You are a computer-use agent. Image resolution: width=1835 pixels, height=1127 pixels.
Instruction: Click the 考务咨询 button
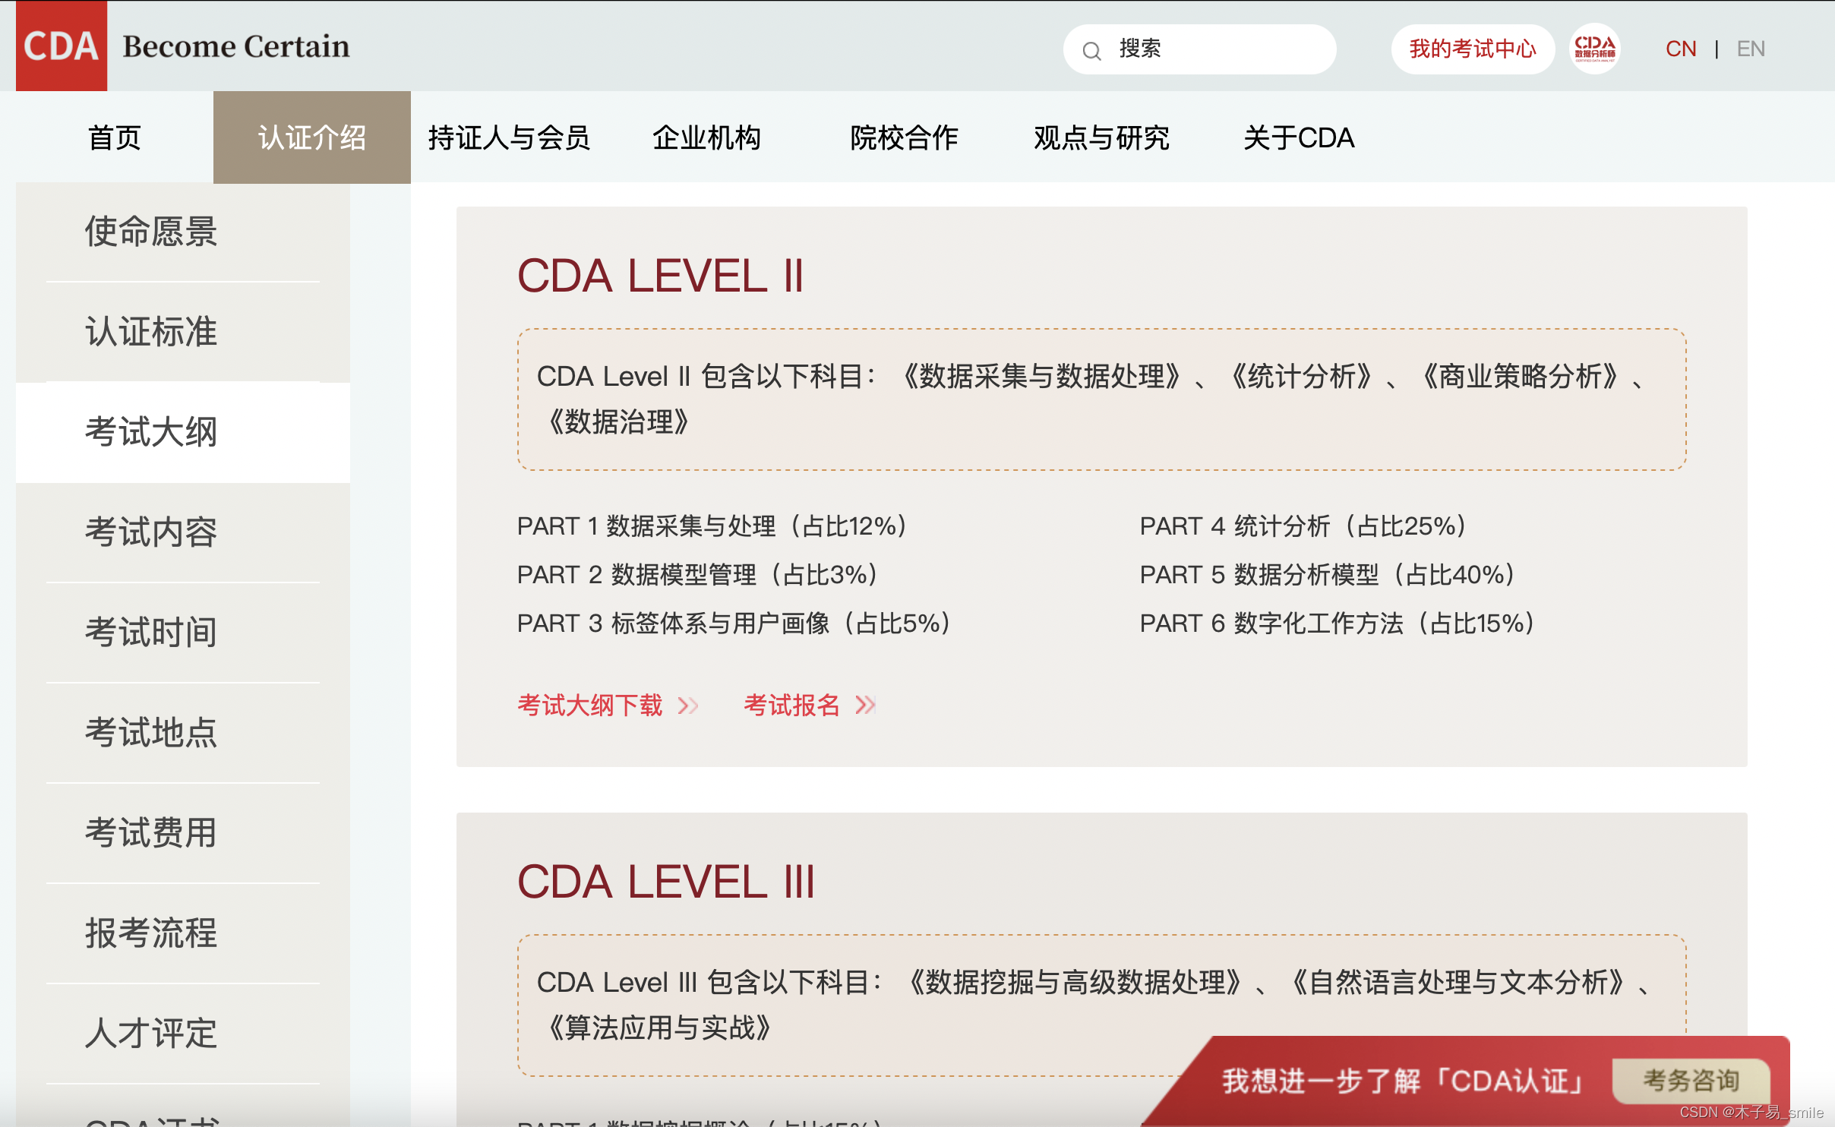[x=1691, y=1081]
